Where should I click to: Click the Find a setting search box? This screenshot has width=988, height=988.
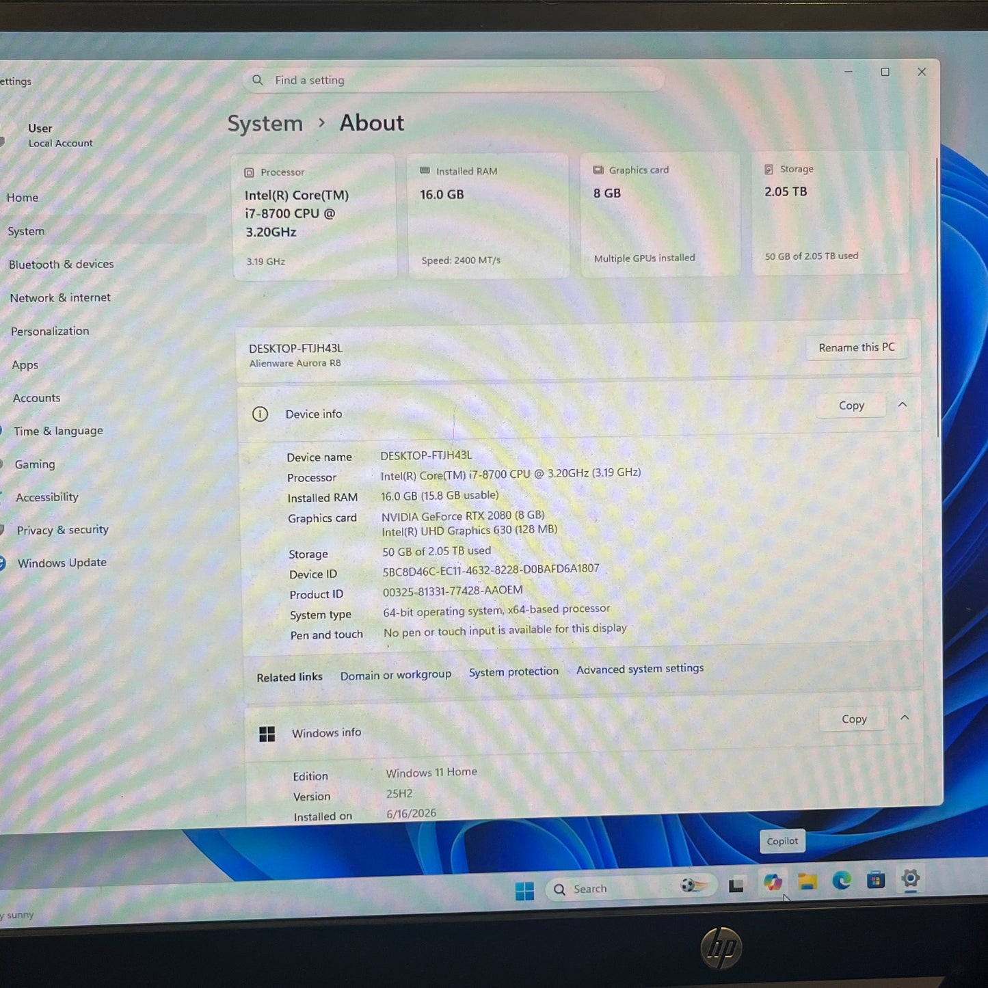pos(453,80)
